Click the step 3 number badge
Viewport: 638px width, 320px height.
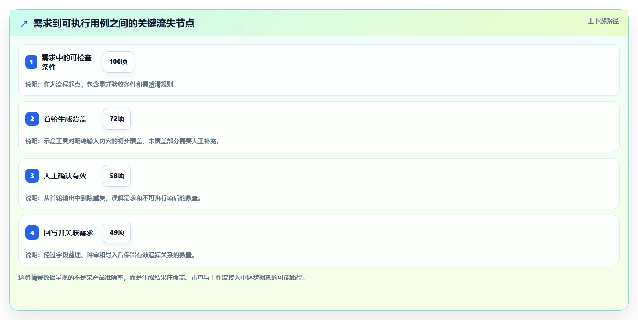[32, 176]
